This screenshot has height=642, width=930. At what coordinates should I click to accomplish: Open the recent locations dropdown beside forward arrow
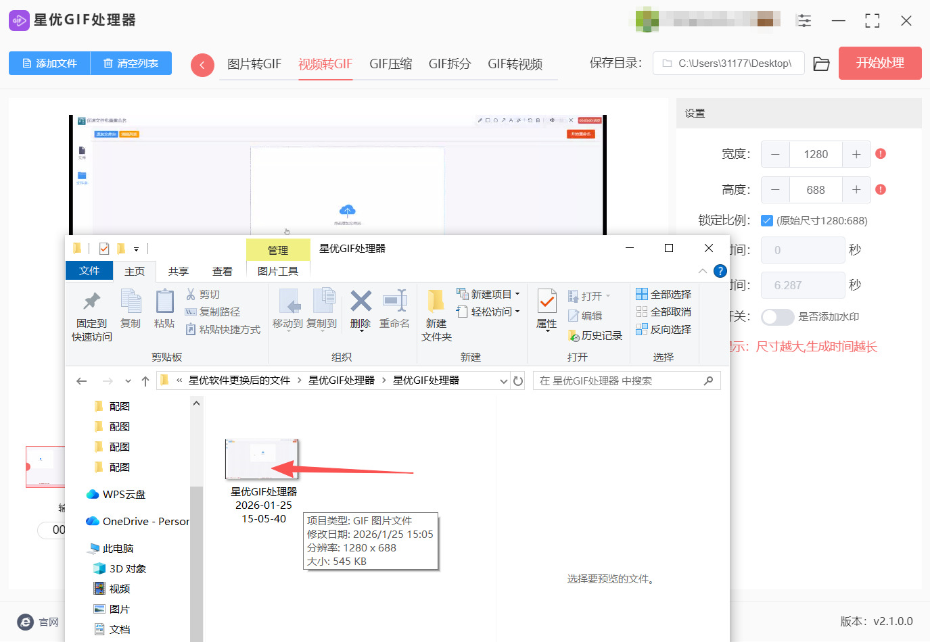[x=128, y=381]
